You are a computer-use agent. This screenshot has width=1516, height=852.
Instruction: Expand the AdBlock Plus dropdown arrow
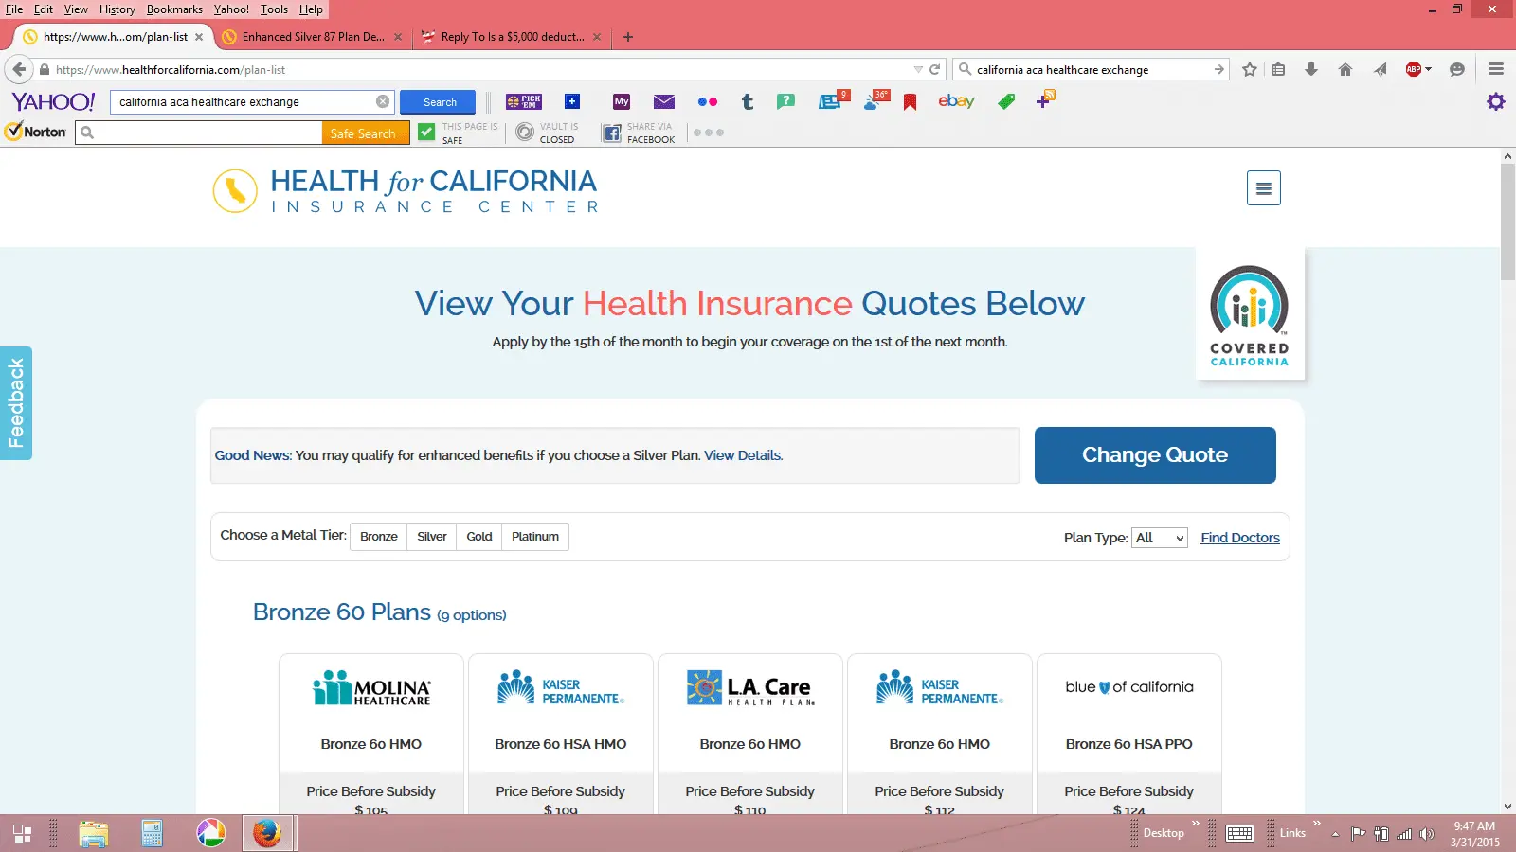click(x=1428, y=69)
